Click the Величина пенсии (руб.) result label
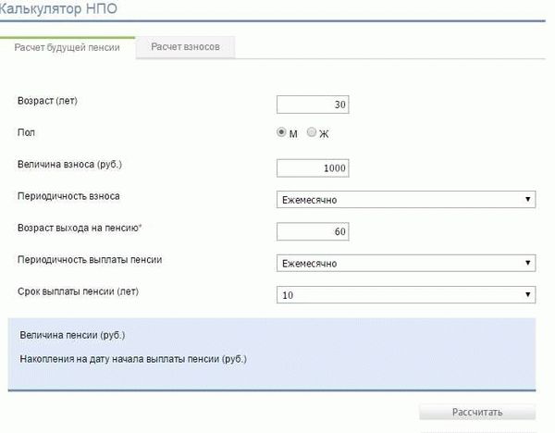The width and height of the screenshot is (555, 433). coord(72,335)
